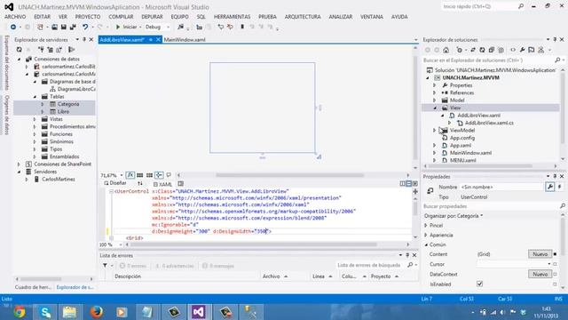568x320 pixels.
Task: Click the properties wrench icon in Explorador de soluciones
Action: 522,50
